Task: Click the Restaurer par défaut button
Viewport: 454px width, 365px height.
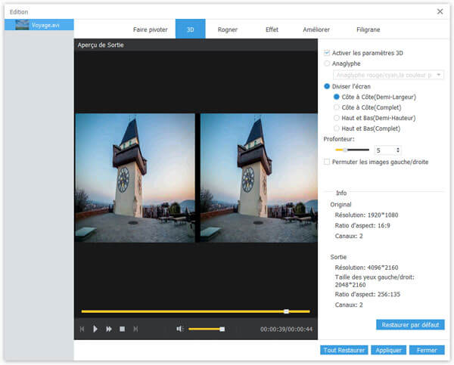Action: (410, 324)
